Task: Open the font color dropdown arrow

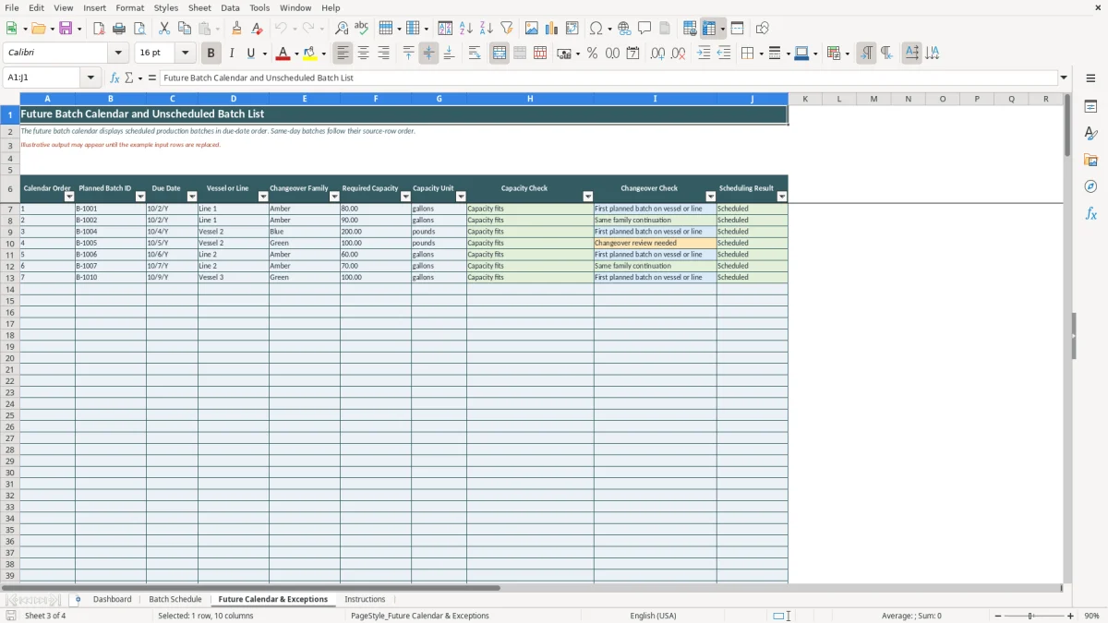Action: point(296,54)
